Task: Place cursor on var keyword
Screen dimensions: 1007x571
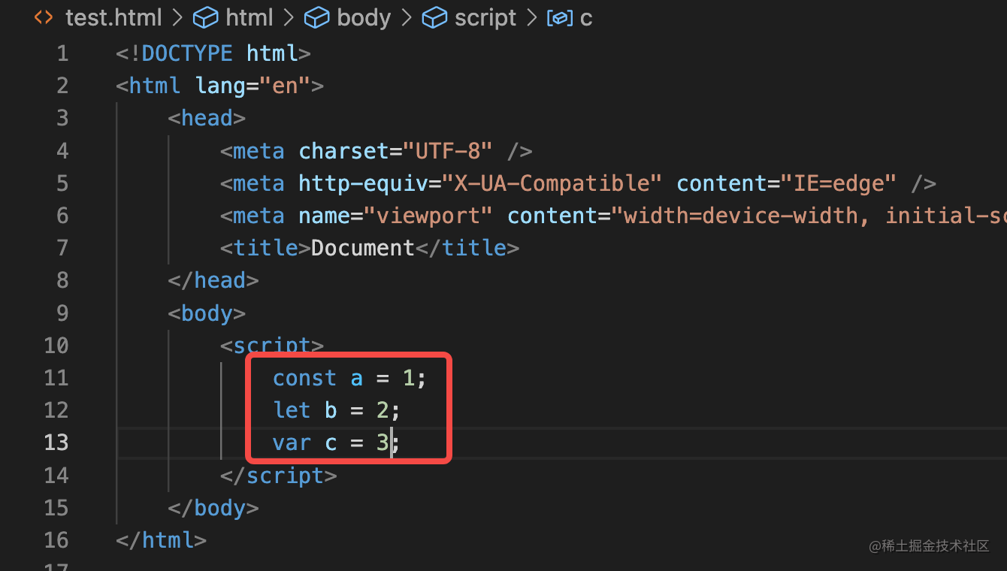Action: (292, 443)
